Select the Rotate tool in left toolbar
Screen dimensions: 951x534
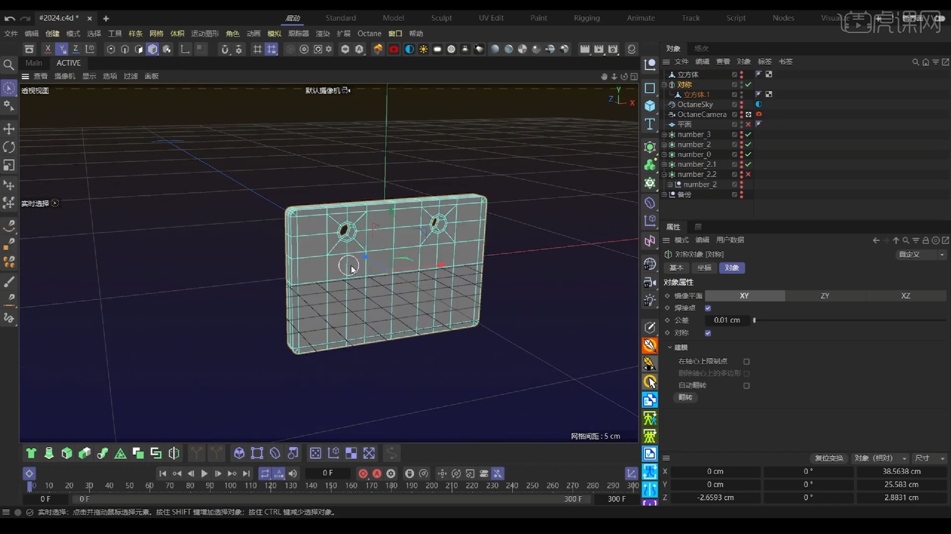(9, 147)
